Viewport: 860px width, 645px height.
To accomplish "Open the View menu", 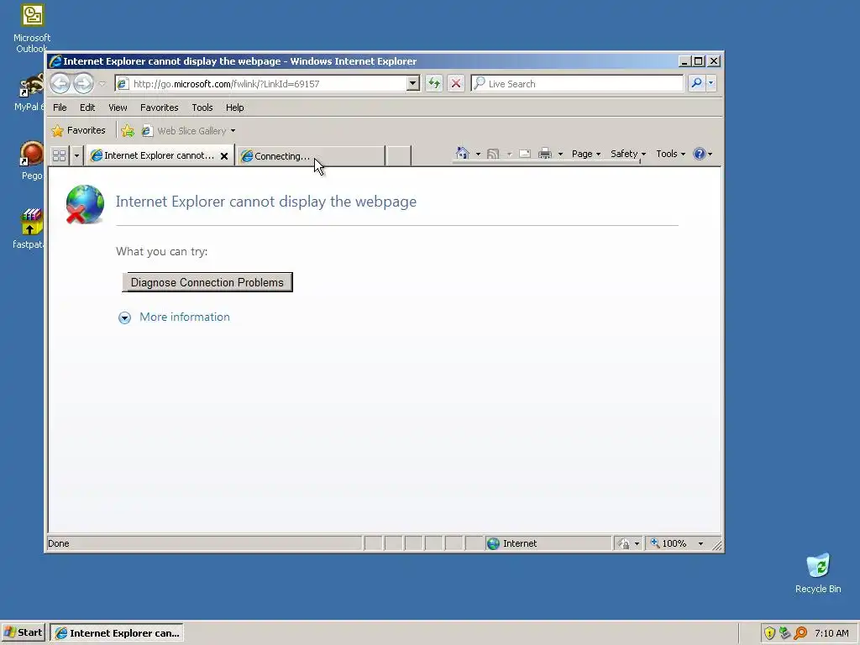I will [x=118, y=107].
